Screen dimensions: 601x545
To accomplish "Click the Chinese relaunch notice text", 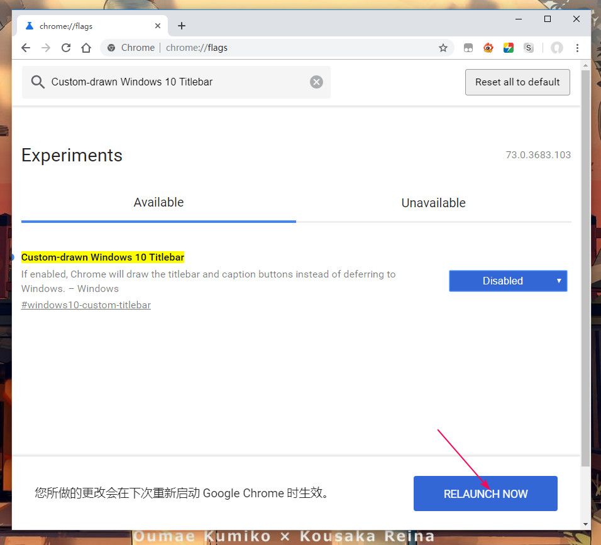I will [182, 493].
